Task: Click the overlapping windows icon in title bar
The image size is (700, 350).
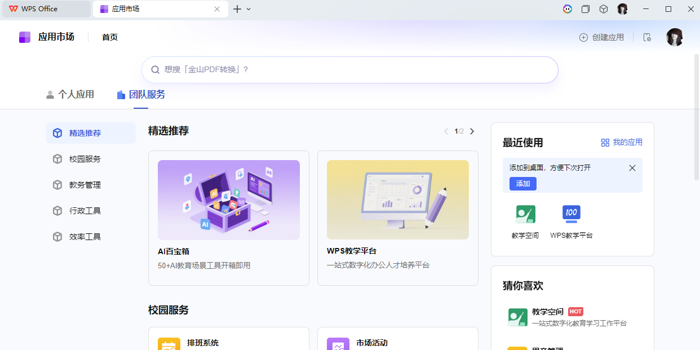Action: click(x=586, y=9)
